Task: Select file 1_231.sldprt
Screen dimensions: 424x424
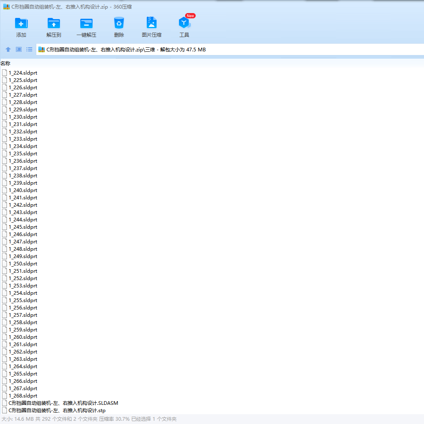Action: [23, 124]
